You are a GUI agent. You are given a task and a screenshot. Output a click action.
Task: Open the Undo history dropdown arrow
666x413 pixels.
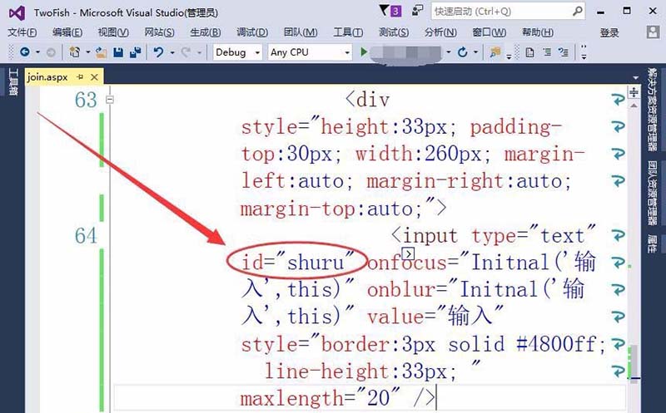172,52
